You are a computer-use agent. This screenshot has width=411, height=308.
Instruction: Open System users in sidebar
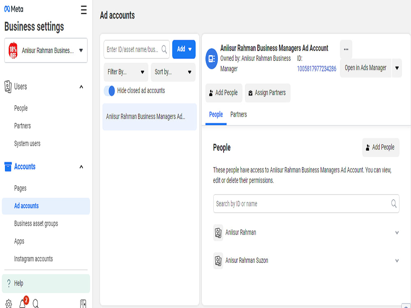click(x=27, y=143)
